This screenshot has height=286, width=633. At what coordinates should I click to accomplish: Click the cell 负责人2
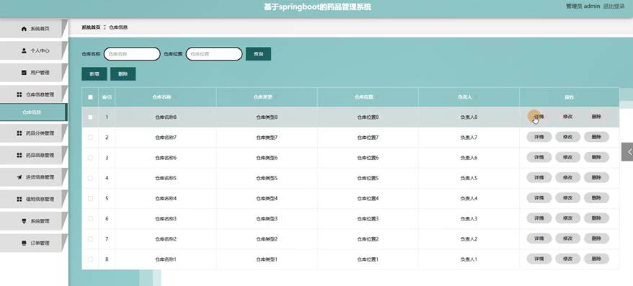(x=469, y=238)
